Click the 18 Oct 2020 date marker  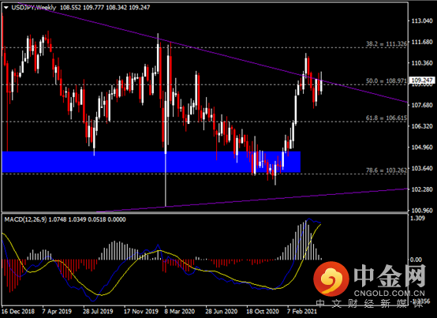[x=263, y=311]
